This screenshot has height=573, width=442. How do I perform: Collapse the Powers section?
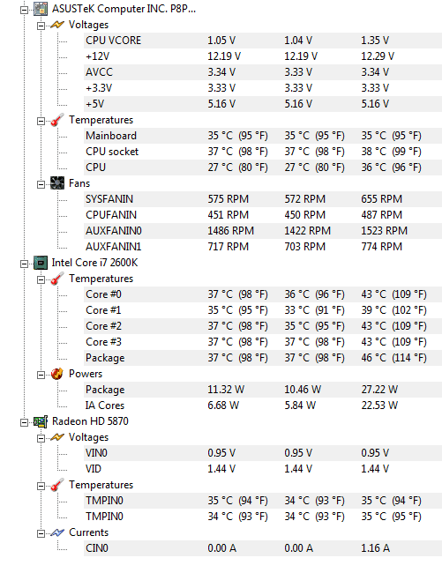click(41, 375)
